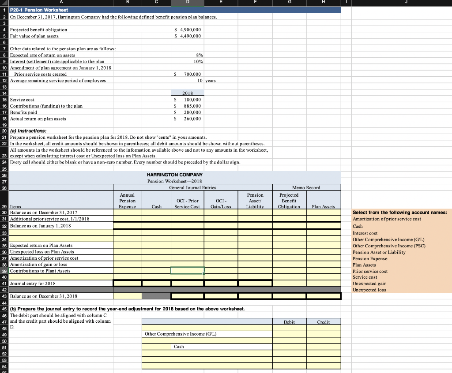Select the cell showing $ 4,900,000
Screen dimensions: 452x373
click(x=187, y=30)
